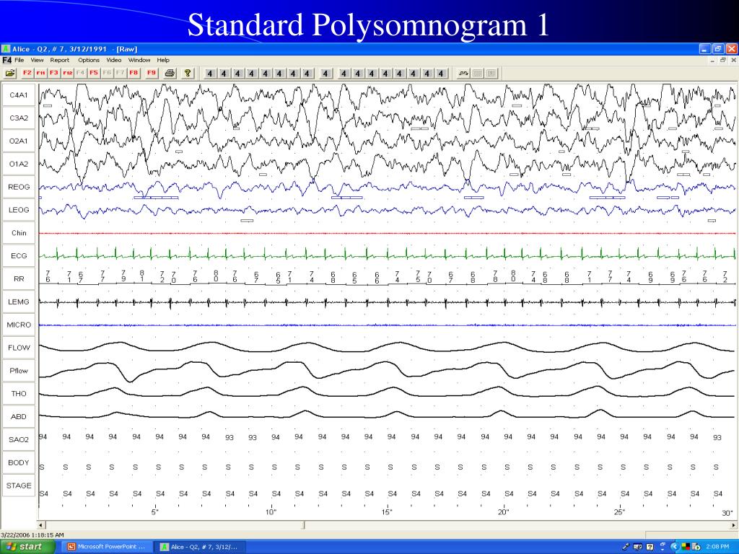Open the Options menu
The image size is (739, 554).
[x=89, y=60]
